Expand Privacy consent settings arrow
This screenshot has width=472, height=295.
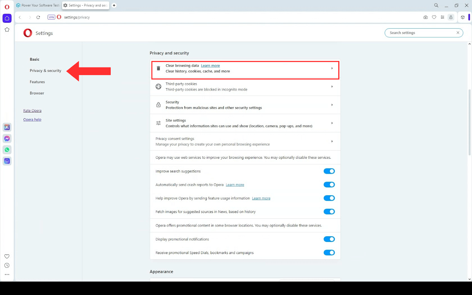pos(332,142)
